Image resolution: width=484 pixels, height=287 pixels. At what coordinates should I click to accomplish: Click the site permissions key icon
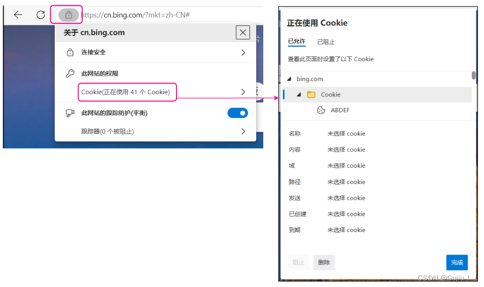tap(70, 73)
